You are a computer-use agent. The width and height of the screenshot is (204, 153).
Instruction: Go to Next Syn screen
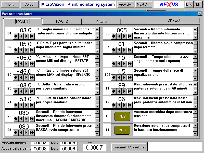click(x=144, y=4)
